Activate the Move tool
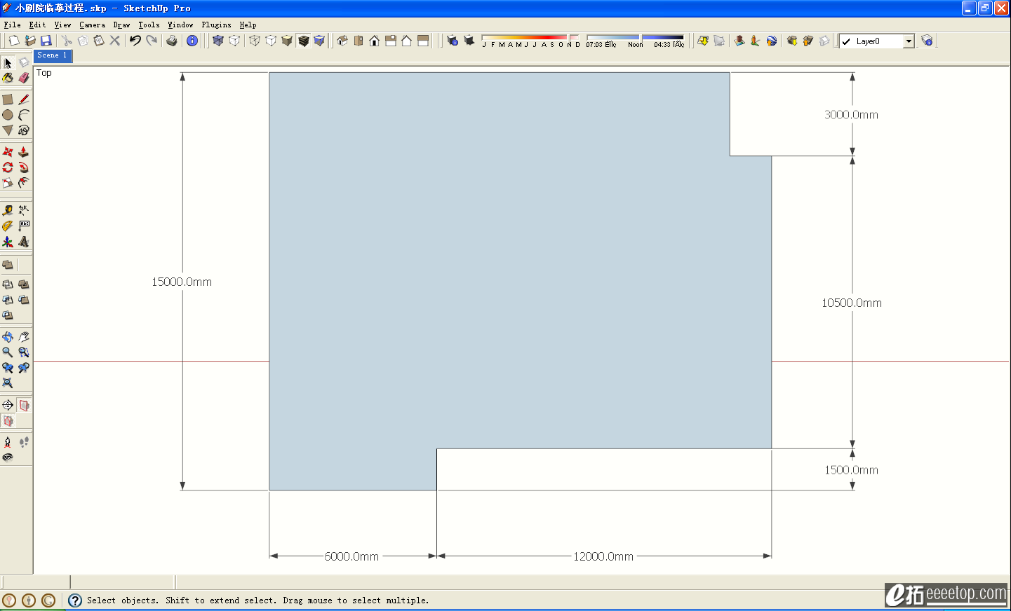The height and width of the screenshot is (611, 1011). (x=8, y=151)
